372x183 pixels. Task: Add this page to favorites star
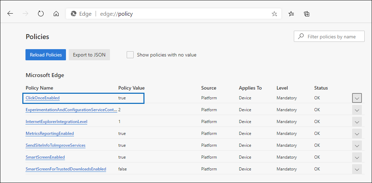pos(275,14)
